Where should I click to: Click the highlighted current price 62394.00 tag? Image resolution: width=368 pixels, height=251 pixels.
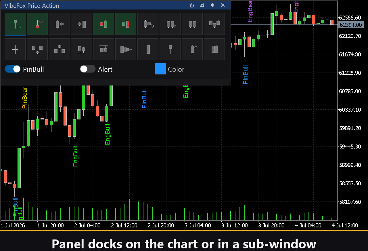(351, 25)
